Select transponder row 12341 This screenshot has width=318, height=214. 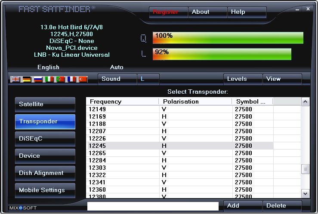pyautogui.click(x=180, y=182)
